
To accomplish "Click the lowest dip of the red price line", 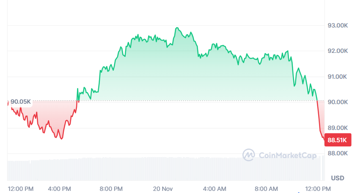I will pyautogui.click(x=62, y=139).
